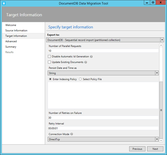Enable Disable Automatic Id Generation checkbox
This screenshot has width=167, height=155.
(x=49, y=57)
